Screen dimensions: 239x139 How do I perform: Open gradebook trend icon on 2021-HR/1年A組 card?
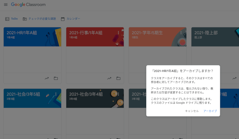[x=47, y=78]
